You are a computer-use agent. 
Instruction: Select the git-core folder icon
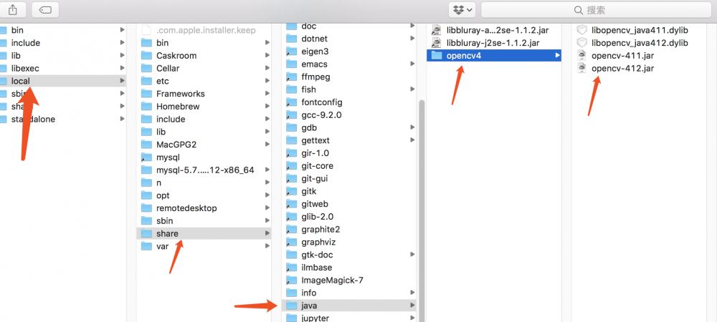click(292, 166)
